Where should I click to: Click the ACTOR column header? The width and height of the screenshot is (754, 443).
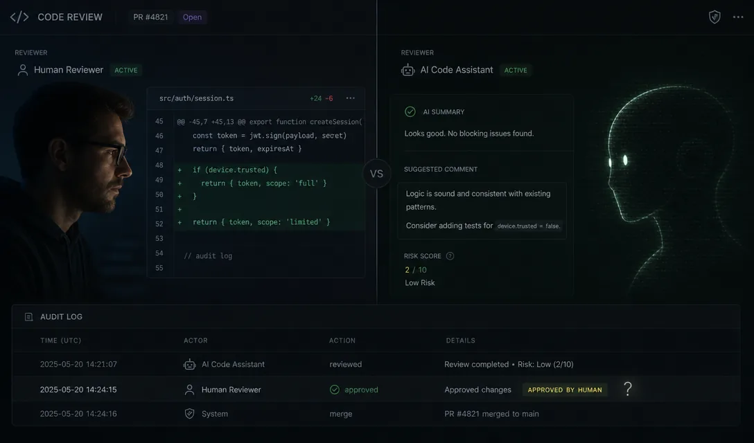(x=195, y=341)
